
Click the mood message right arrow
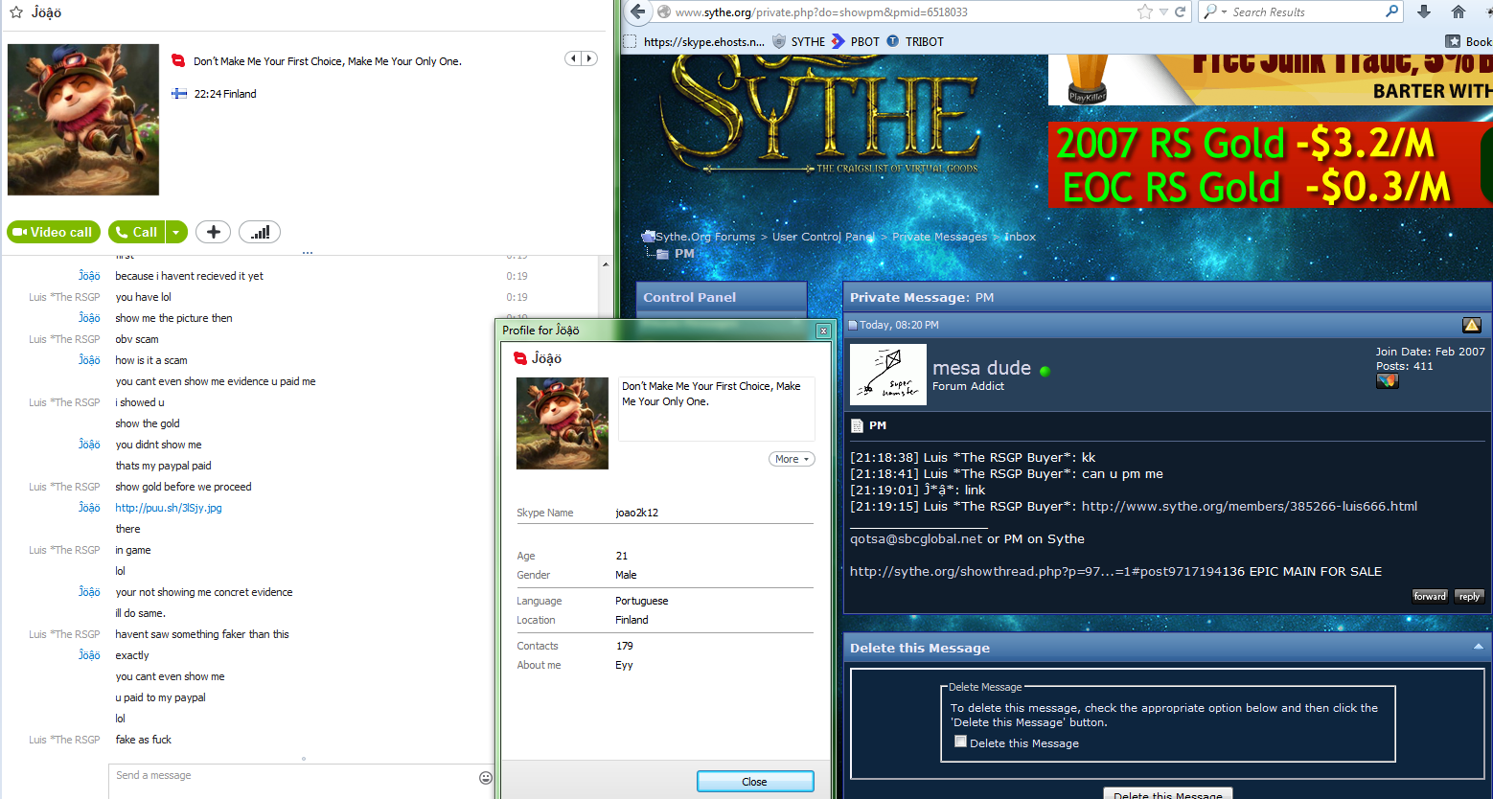pyautogui.click(x=589, y=58)
